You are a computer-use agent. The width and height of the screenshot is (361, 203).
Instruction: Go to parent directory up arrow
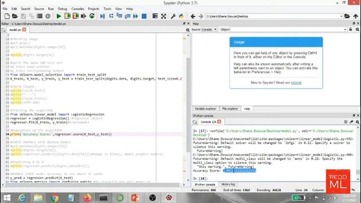pos(355,16)
